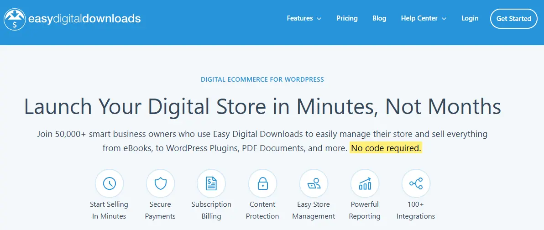The width and height of the screenshot is (544, 230).
Task: Click the highlighted No code required text
Action: [386, 148]
